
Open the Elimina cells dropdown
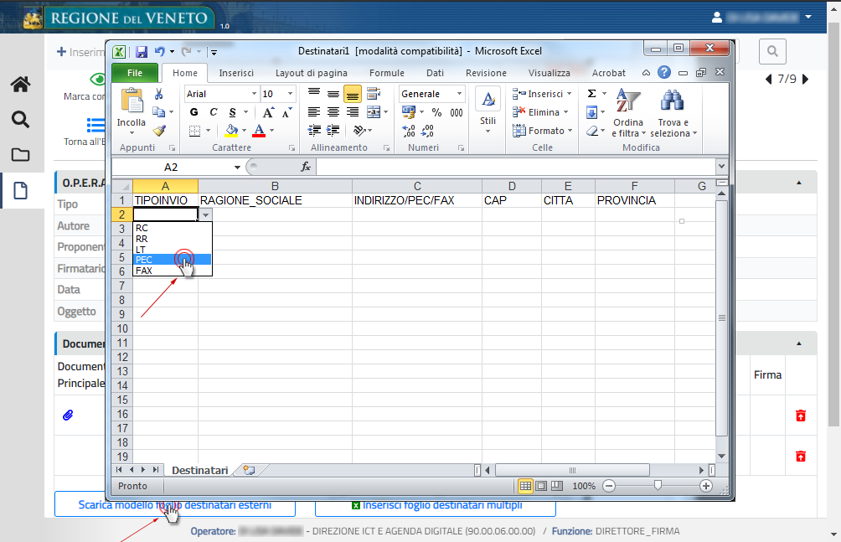pyautogui.click(x=540, y=112)
